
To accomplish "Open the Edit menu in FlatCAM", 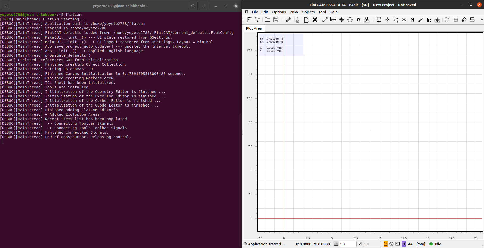I will tap(265, 12).
